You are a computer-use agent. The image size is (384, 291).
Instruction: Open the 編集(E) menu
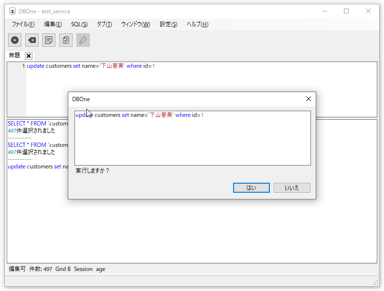(x=53, y=24)
